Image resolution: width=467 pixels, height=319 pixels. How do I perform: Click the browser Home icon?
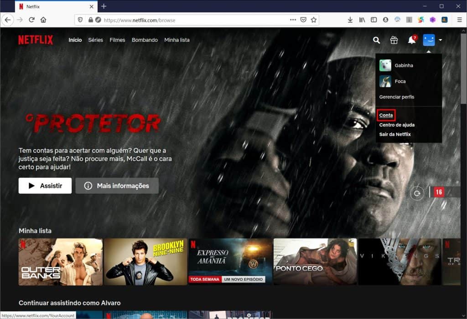(43, 20)
